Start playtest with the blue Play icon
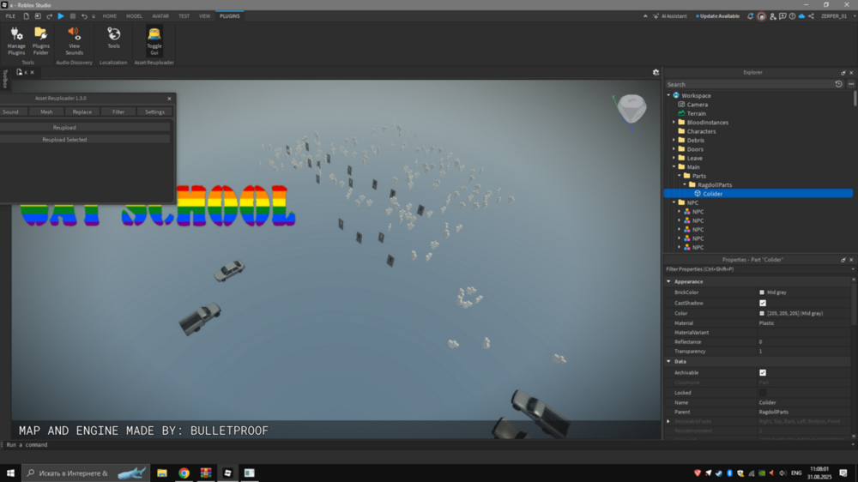This screenshot has height=482, width=858. (61, 16)
